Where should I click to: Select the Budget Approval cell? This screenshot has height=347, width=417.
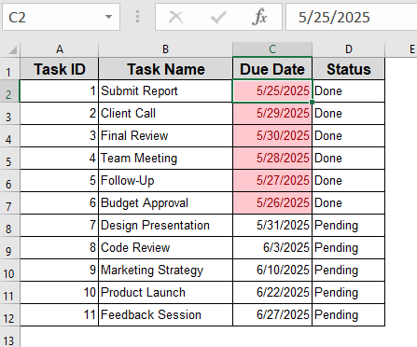click(x=165, y=203)
